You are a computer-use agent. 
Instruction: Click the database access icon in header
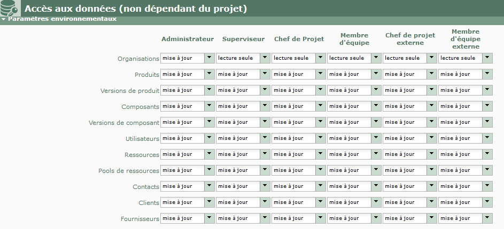tap(10, 8)
